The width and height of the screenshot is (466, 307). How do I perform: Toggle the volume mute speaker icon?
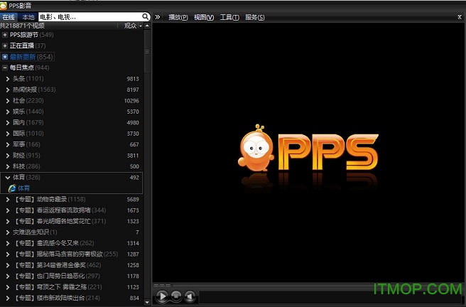pyautogui.click(x=190, y=296)
